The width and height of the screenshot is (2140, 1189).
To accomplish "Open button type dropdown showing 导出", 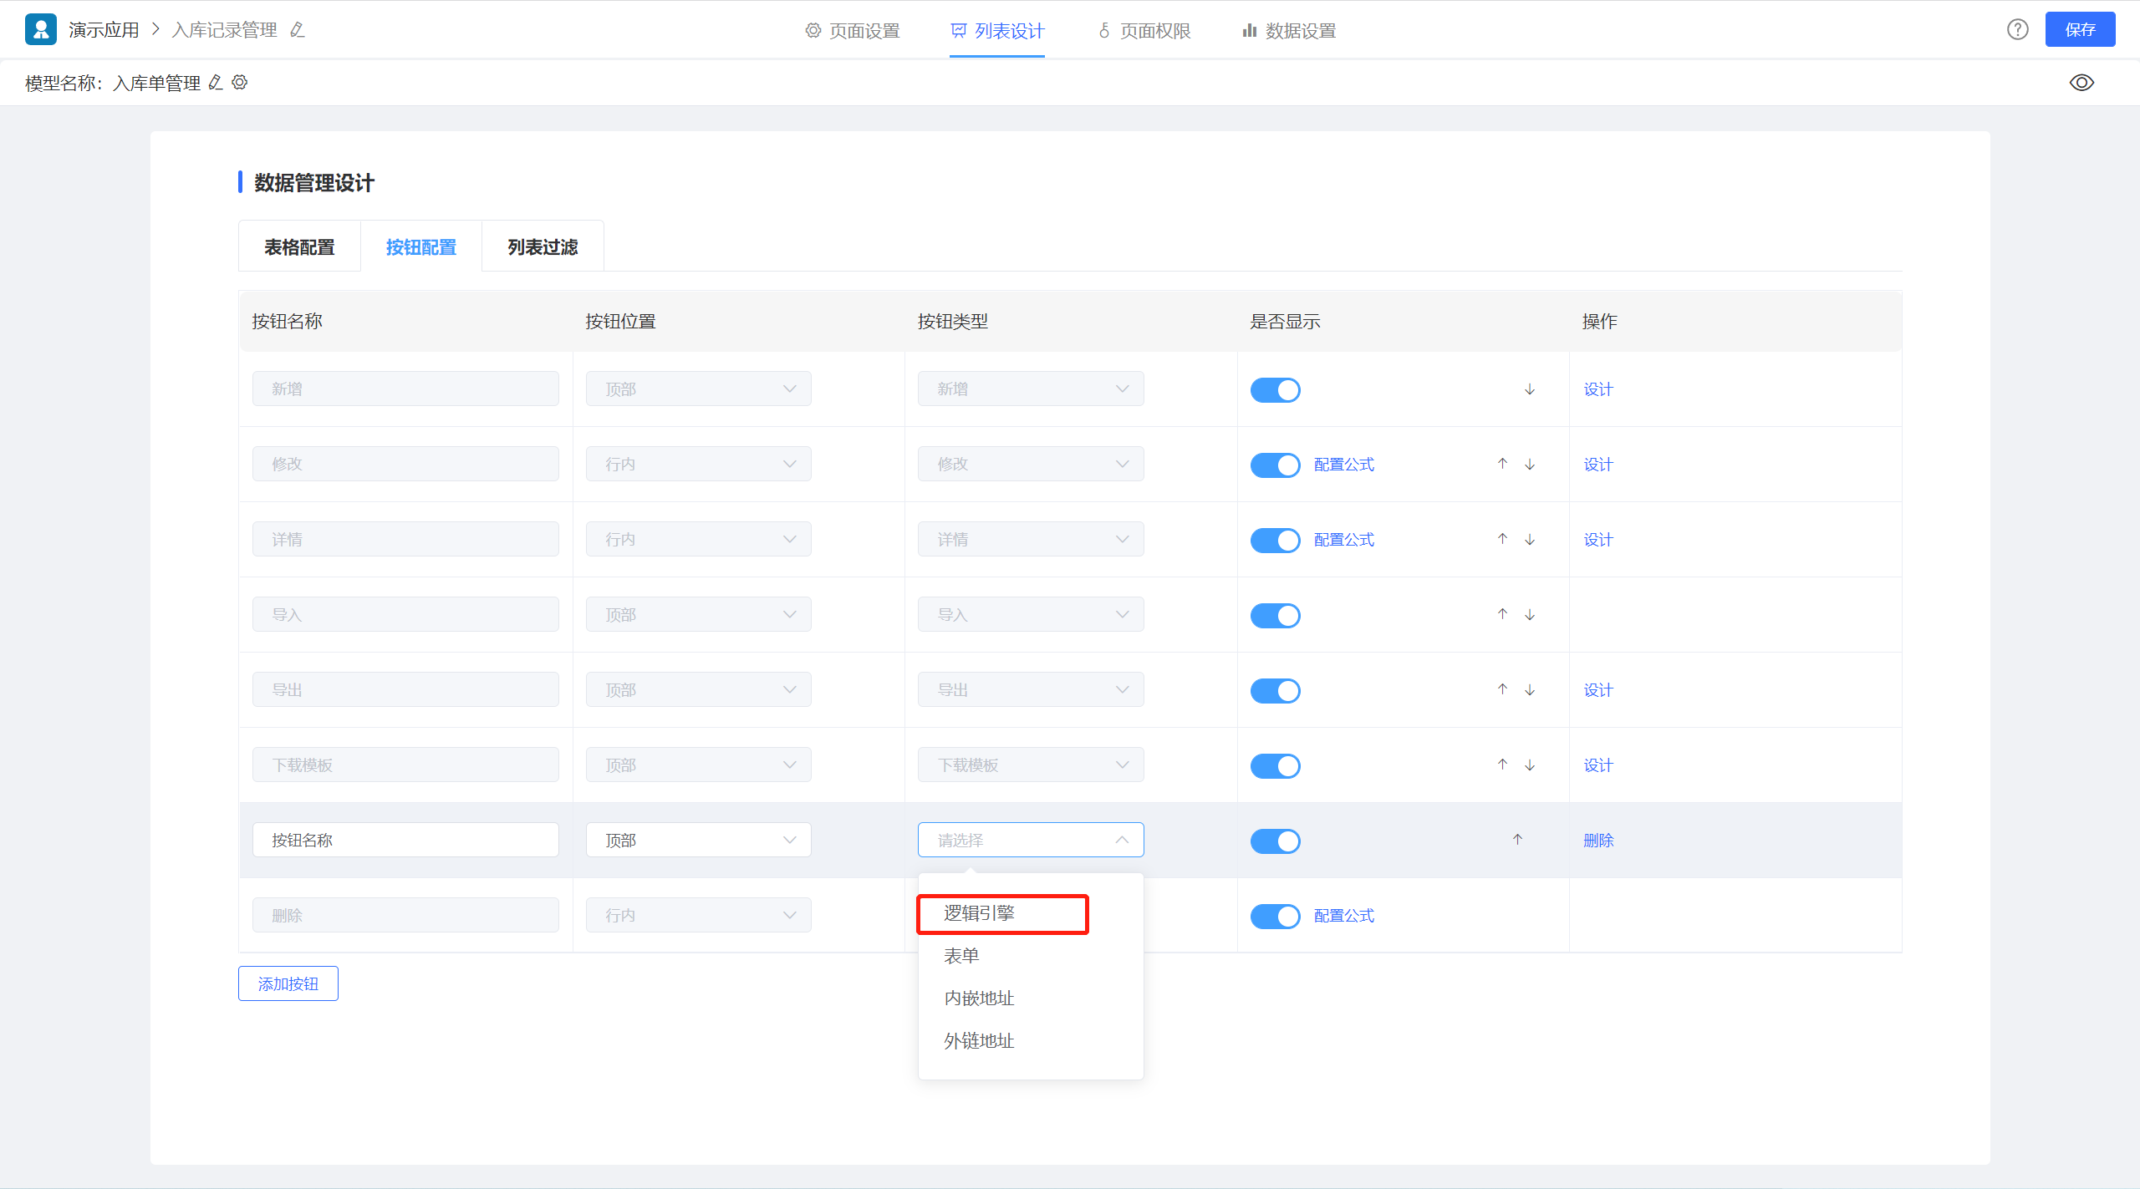I will click(1031, 689).
